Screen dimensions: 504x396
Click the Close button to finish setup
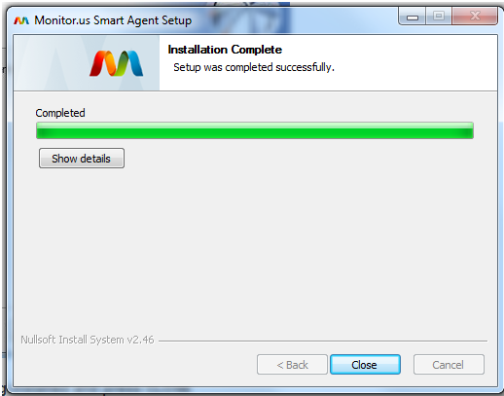pos(365,365)
